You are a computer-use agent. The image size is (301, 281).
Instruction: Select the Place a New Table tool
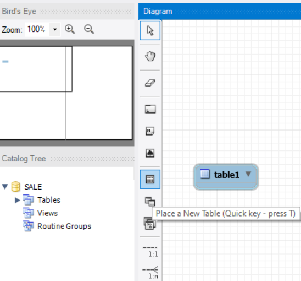(150, 179)
